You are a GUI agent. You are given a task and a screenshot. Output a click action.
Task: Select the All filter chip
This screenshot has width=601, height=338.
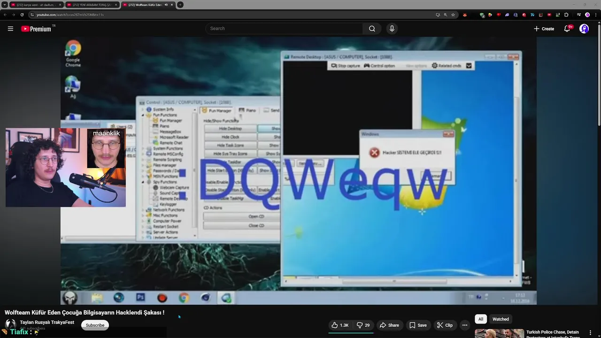[480, 319]
